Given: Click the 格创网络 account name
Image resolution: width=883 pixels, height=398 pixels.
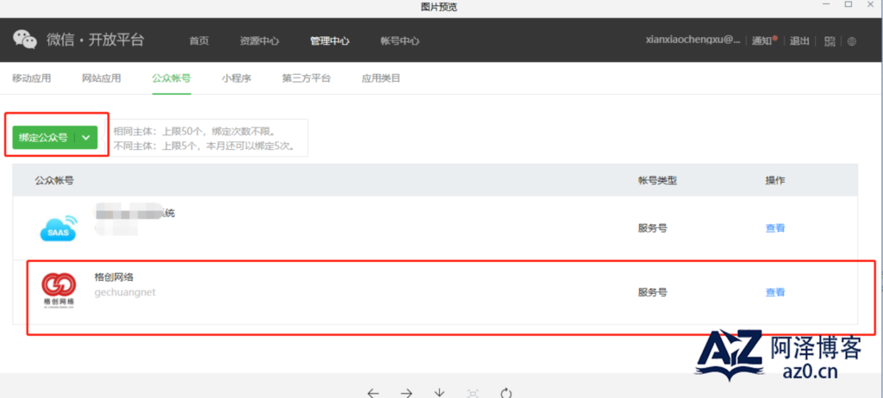Looking at the screenshot, I should 114,277.
